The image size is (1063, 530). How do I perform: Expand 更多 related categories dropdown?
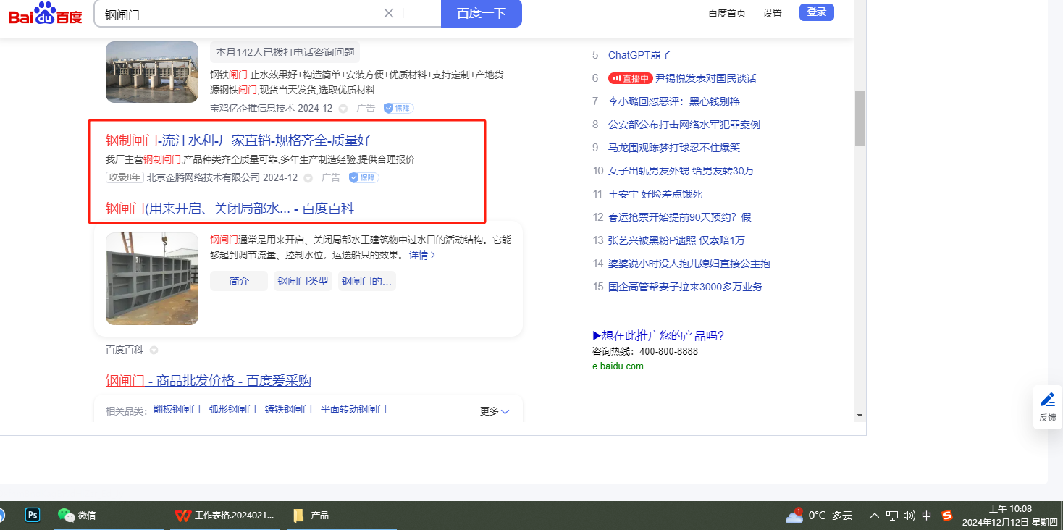click(x=495, y=411)
